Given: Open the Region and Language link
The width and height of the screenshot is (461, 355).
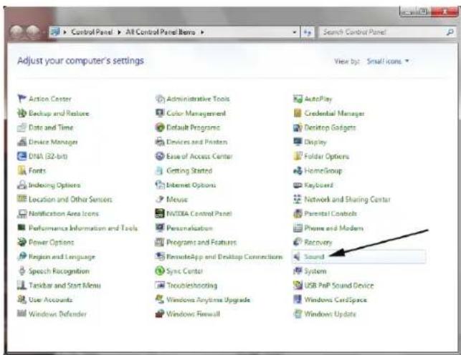Looking at the screenshot, I should coord(62,257).
